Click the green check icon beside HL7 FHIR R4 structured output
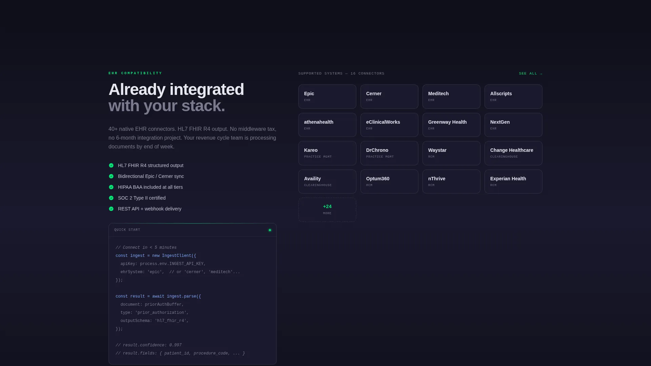651x366 pixels. (111, 165)
